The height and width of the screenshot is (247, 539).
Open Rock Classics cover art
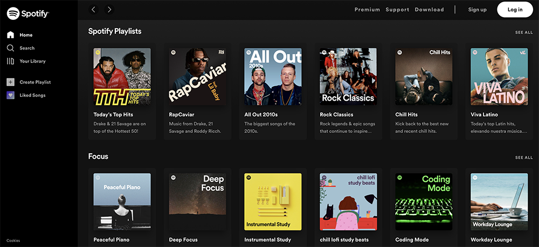[x=349, y=76]
